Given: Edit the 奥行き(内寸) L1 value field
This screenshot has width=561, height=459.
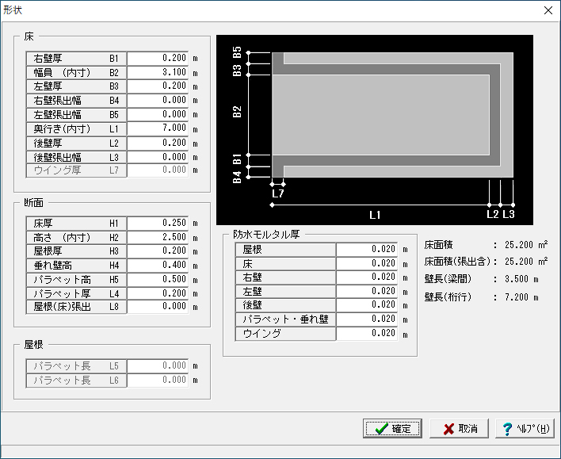Looking at the screenshot, I should tap(158, 128).
